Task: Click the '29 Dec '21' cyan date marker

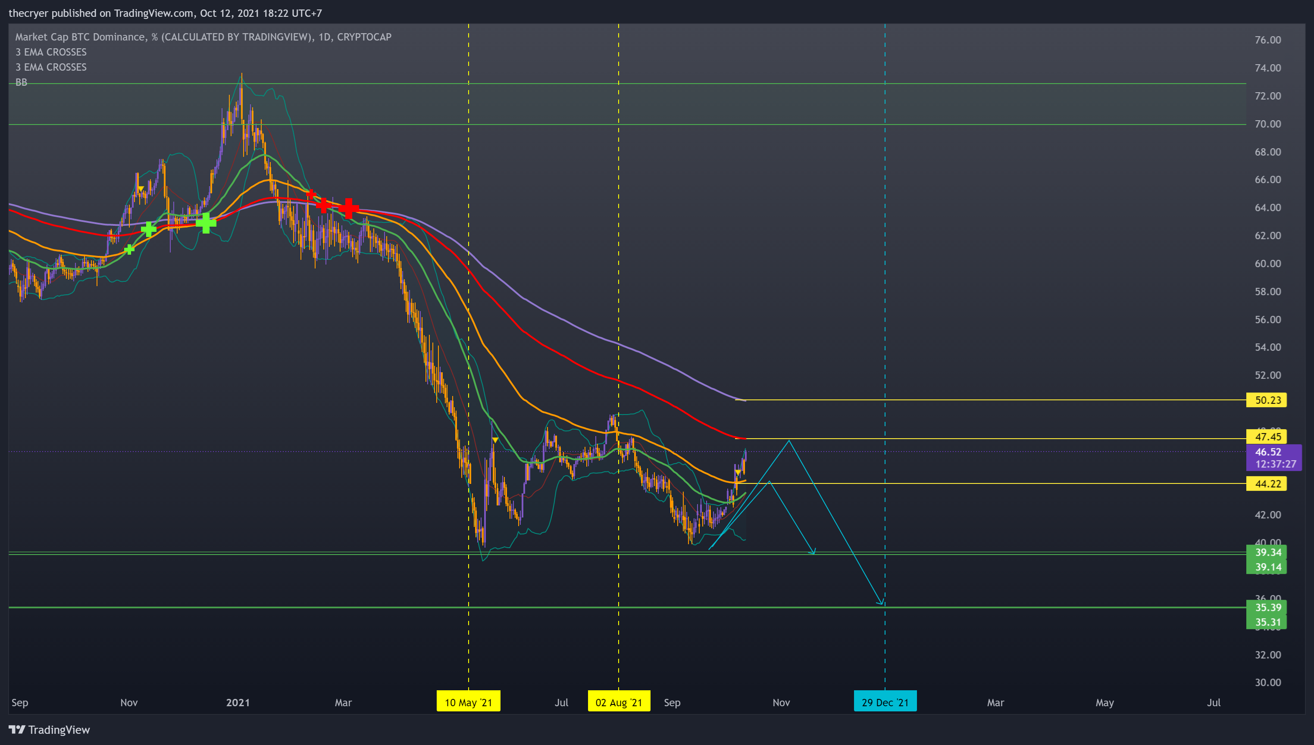Action: [885, 702]
